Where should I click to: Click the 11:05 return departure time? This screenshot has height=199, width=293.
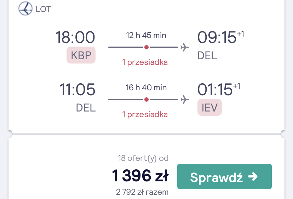77,90
